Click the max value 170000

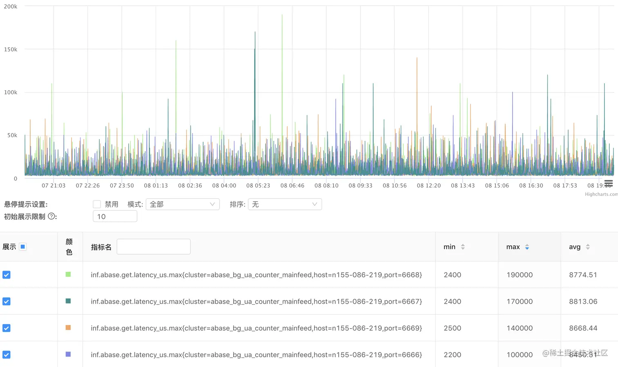click(519, 301)
